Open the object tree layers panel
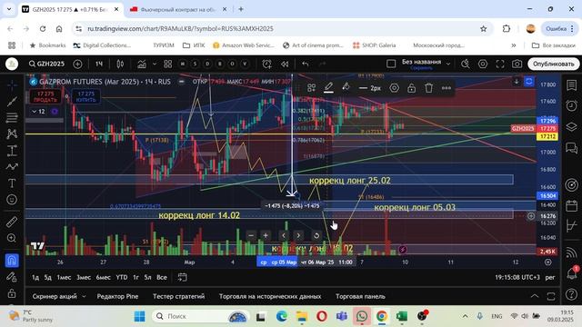Image resolution: width=582 pixels, height=327 pixels. (x=572, y=127)
